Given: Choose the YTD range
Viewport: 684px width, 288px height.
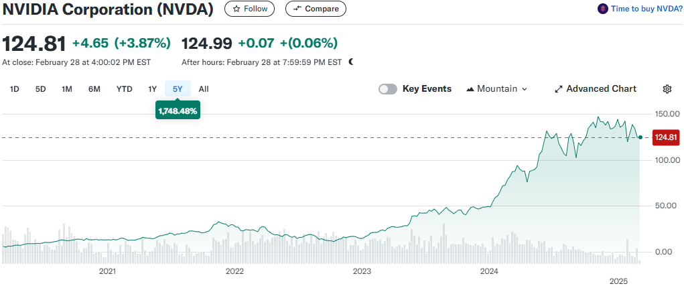Looking at the screenshot, I should pyautogui.click(x=125, y=89).
